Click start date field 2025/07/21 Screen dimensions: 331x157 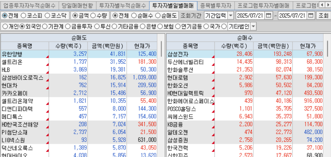click(251, 16)
